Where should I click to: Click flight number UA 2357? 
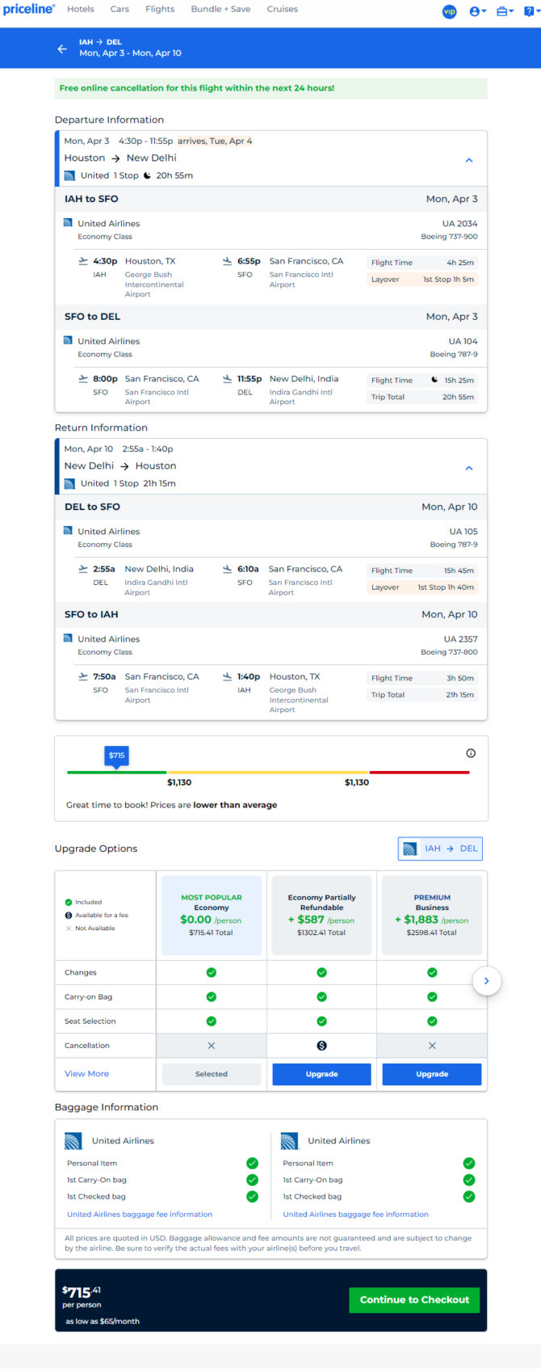coord(460,638)
